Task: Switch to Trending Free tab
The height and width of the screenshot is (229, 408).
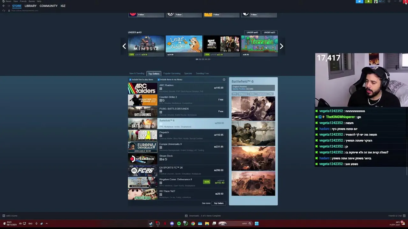Action: (202, 73)
